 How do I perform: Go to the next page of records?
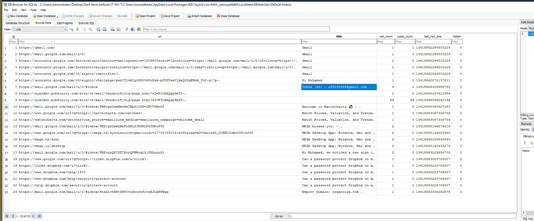(33, 216)
